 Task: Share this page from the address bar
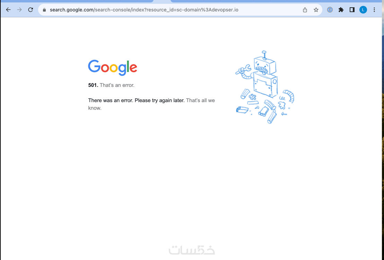pos(305,10)
